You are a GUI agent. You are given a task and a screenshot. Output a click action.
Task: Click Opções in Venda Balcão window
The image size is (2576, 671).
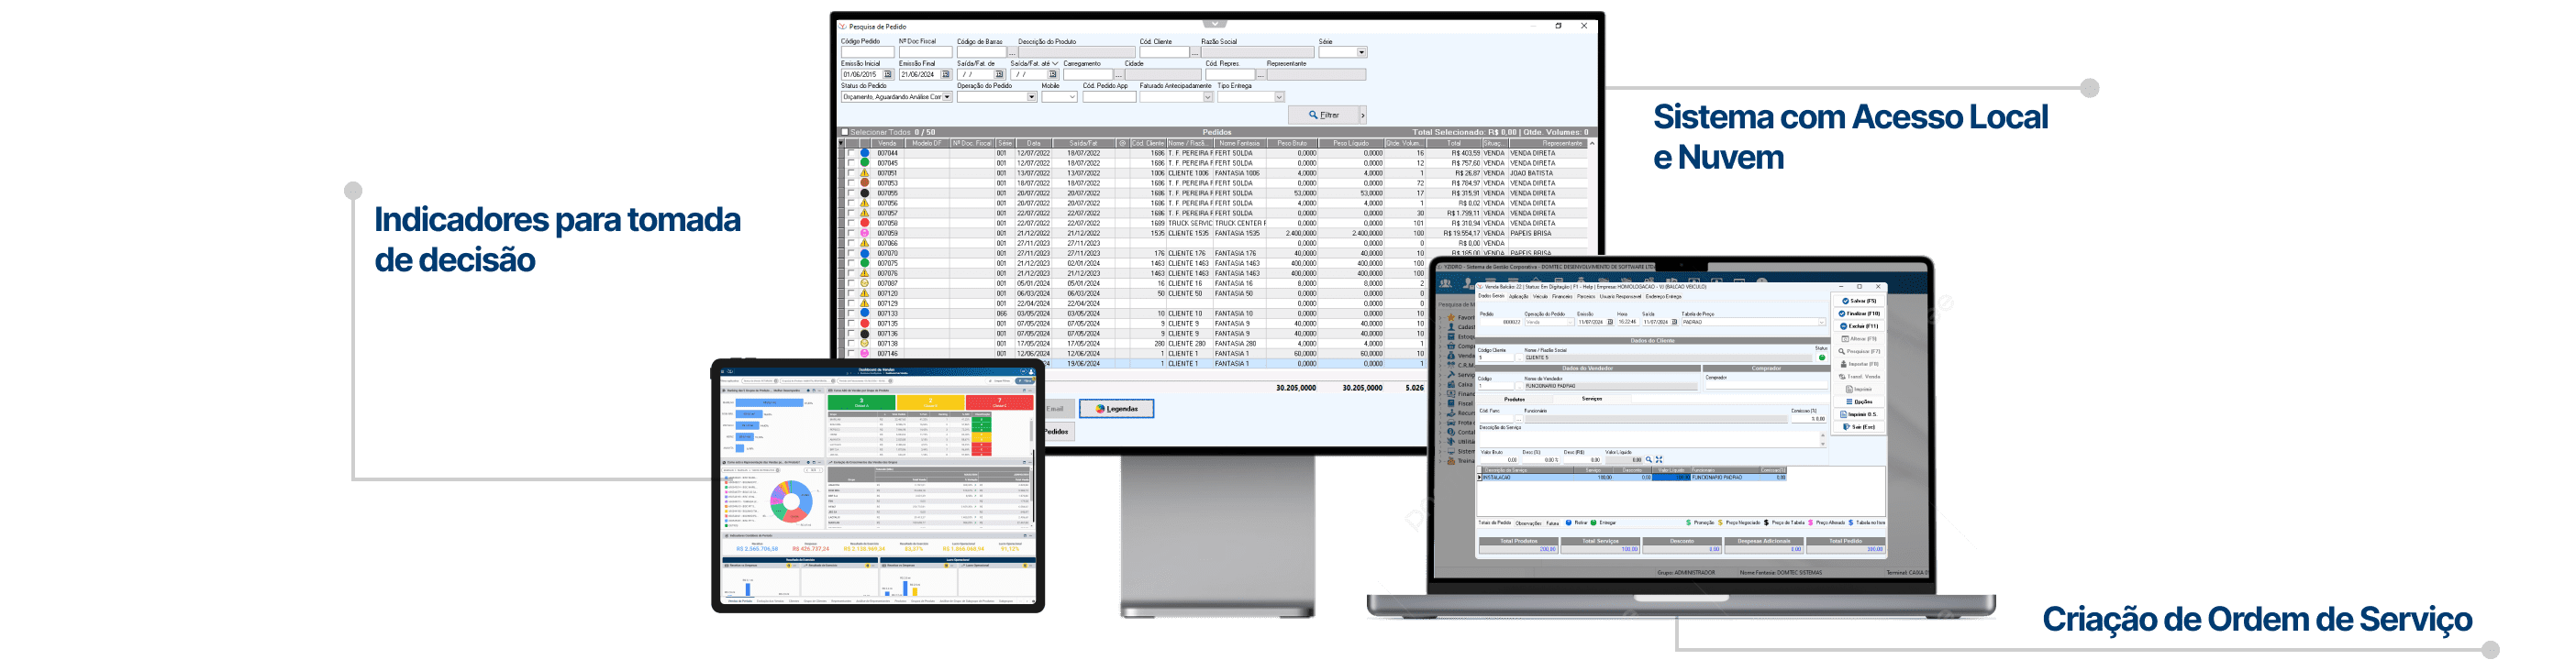pos(1859,401)
